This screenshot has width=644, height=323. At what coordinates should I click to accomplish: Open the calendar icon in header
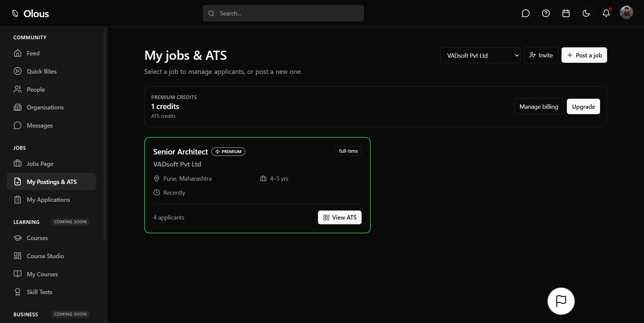[x=566, y=13]
